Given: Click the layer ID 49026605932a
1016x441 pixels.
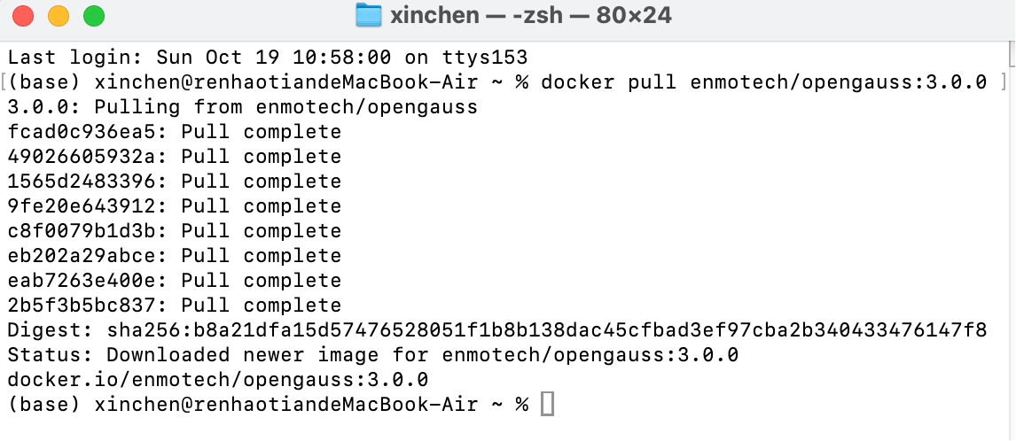Looking at the screenshot, I should tap(91, 157).
